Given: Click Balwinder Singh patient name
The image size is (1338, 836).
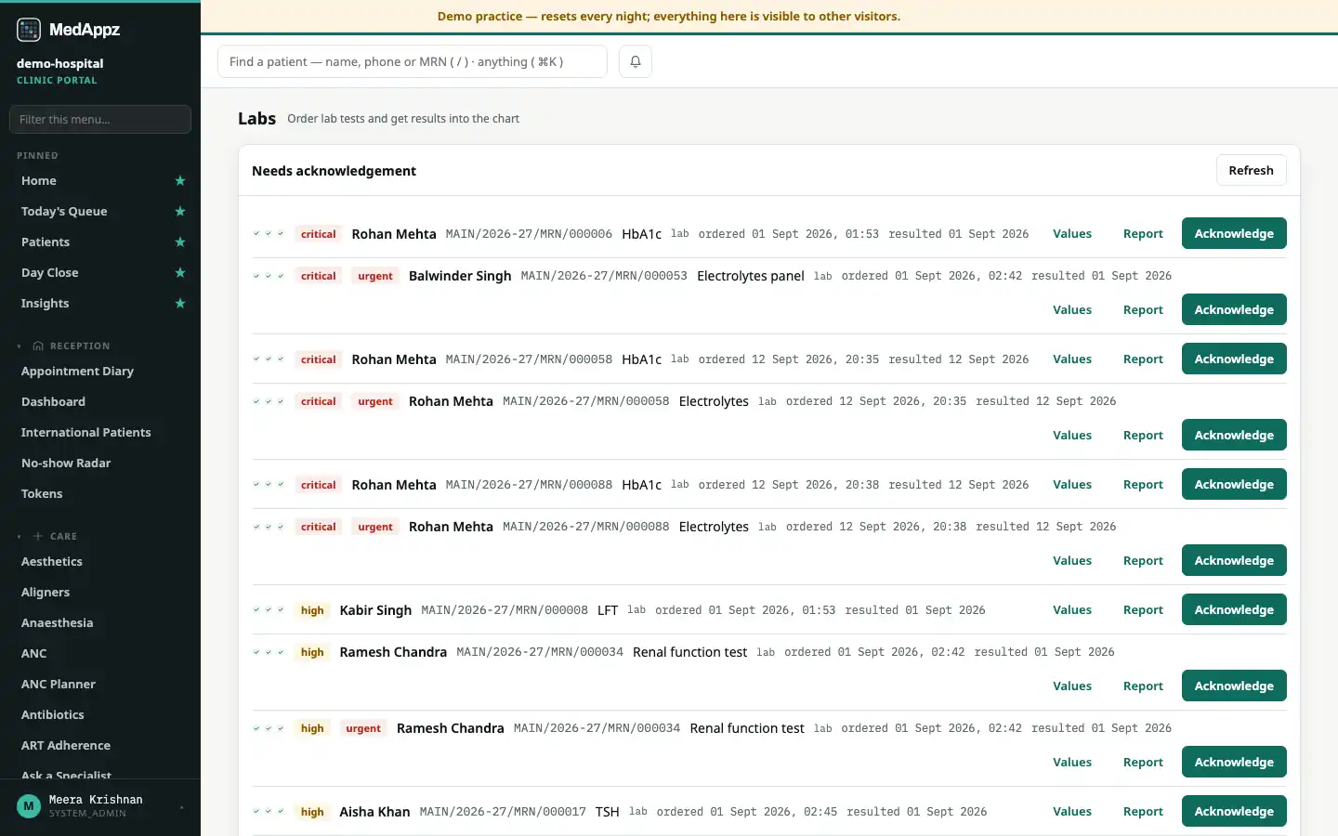Looking at the screenshot, I should [460, 276].
